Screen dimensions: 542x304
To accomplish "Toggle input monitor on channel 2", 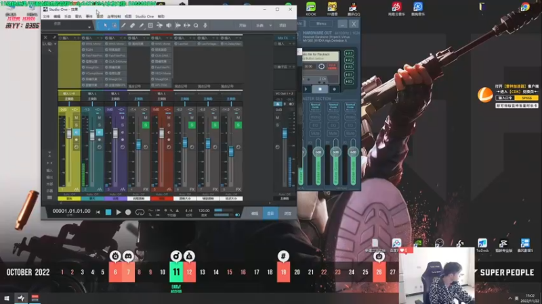I will pyautogui.click(x=99, y=132).
